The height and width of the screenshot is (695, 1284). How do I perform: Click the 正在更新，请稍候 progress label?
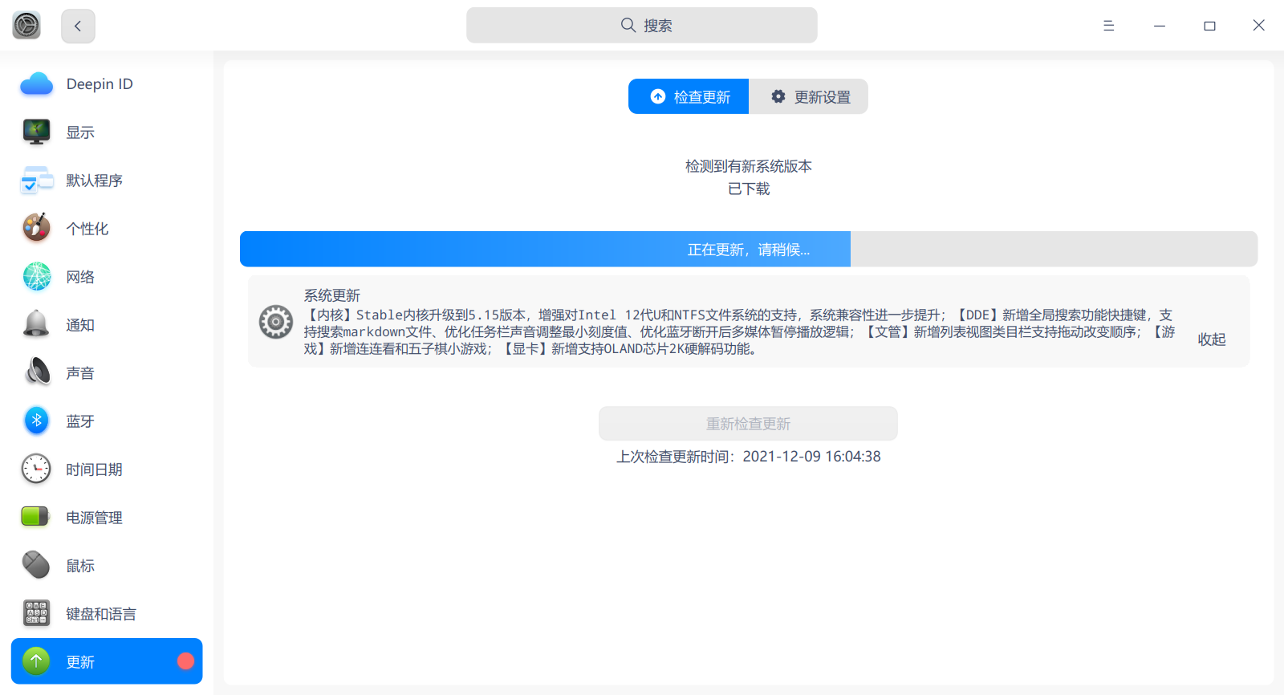coord(749,250)
